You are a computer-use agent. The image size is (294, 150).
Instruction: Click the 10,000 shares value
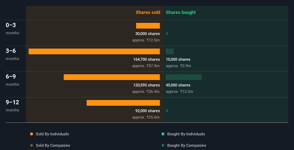coord(178,59)
